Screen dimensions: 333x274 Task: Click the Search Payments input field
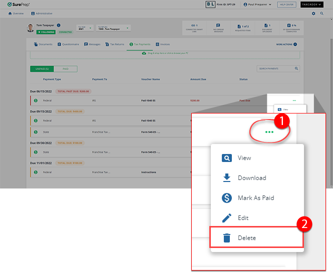coord(275,68)
